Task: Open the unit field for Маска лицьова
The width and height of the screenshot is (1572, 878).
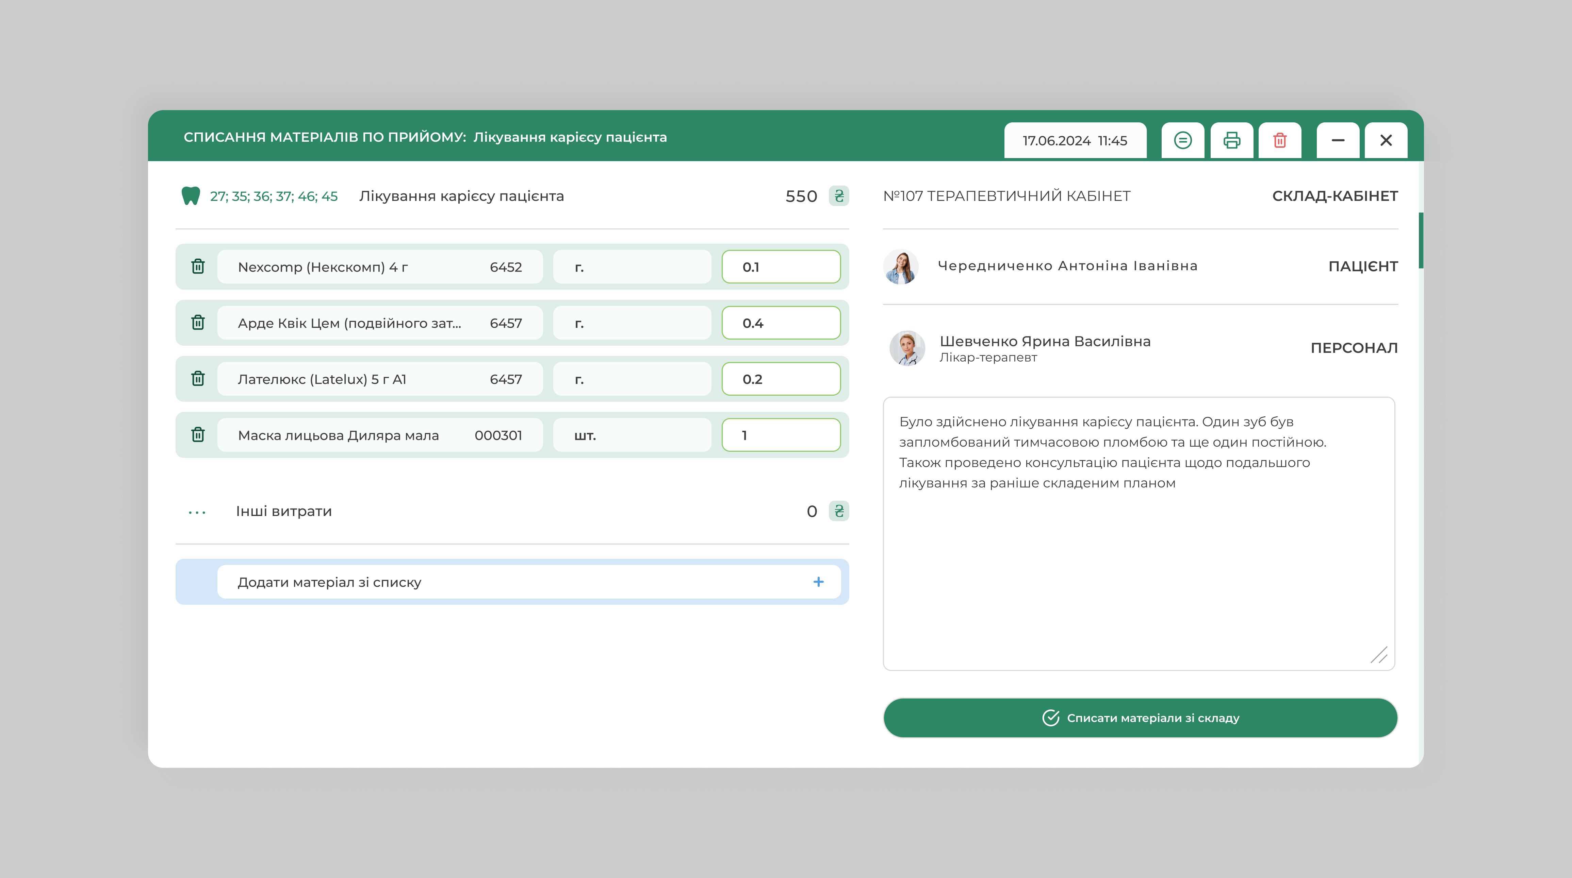Action: pos(632,435)
